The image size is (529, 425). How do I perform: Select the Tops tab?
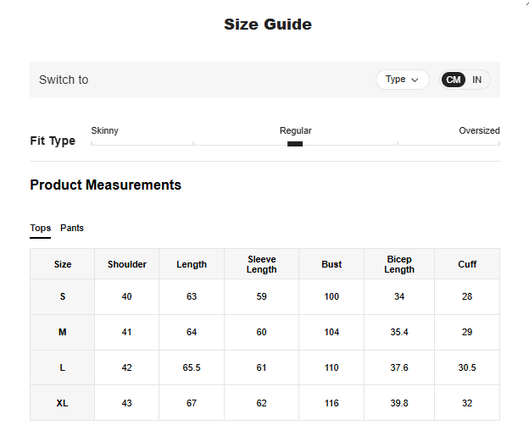(x=40, y=229)
